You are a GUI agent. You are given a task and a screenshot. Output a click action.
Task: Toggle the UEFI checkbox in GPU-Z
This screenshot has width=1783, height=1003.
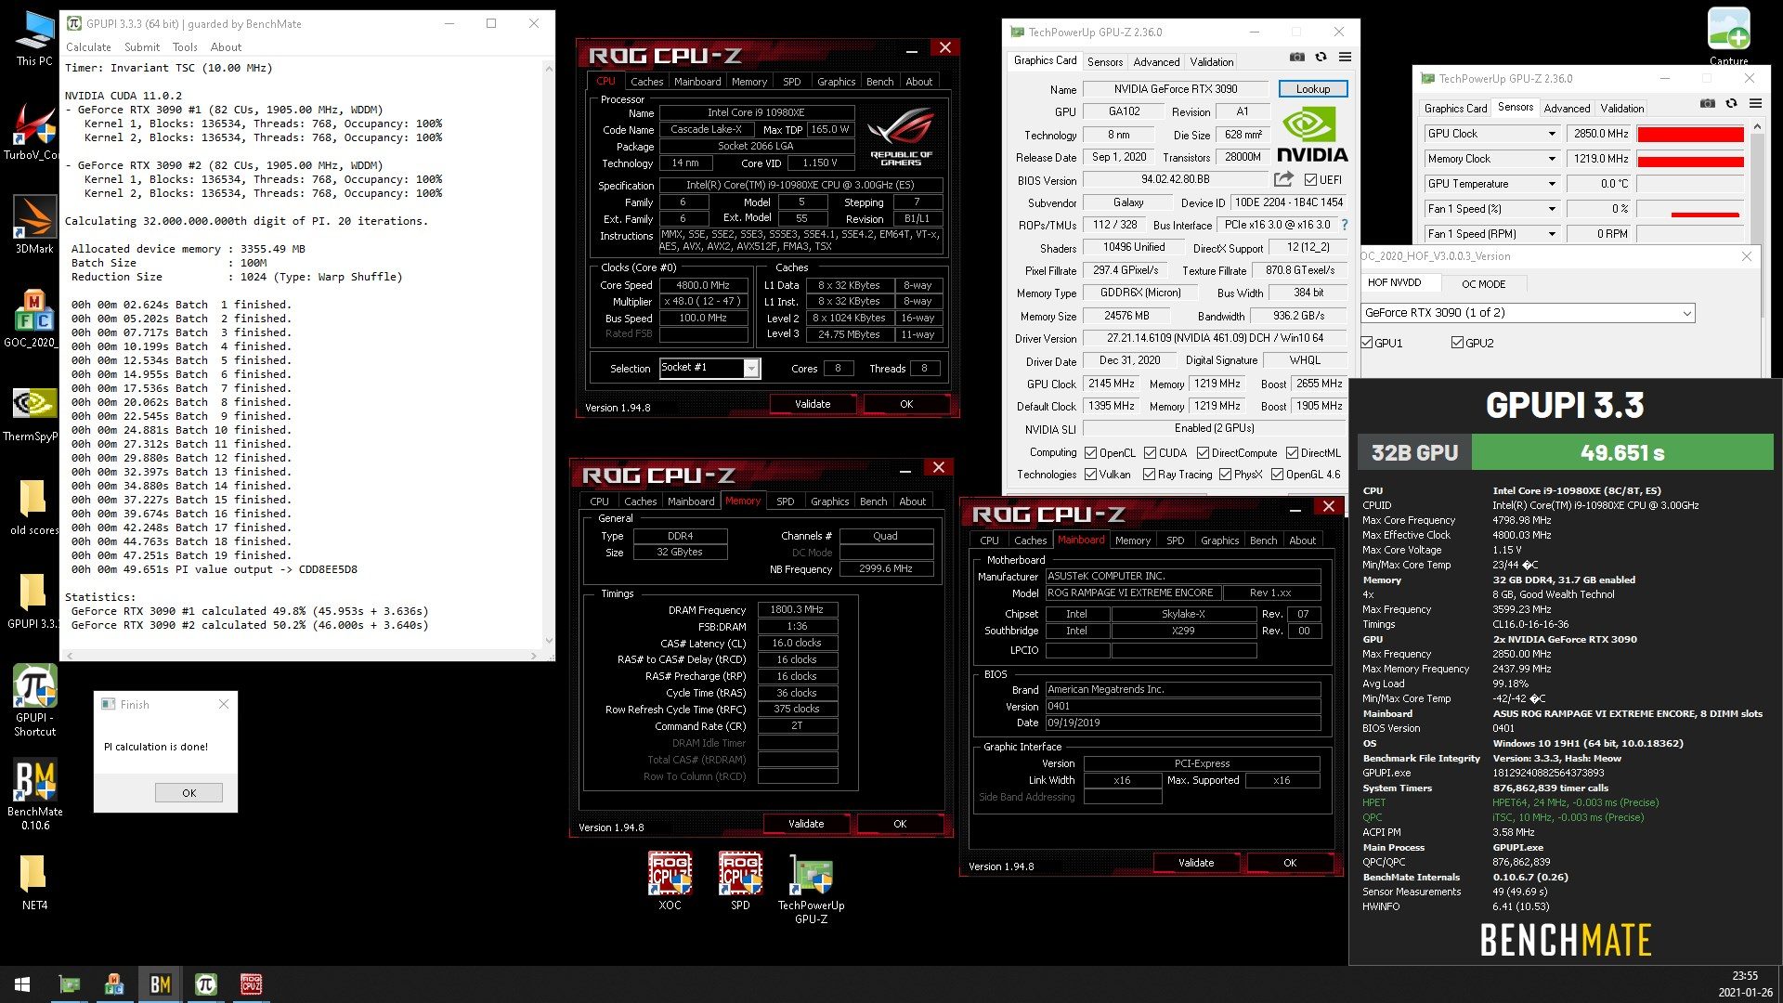coord(1310,179)
